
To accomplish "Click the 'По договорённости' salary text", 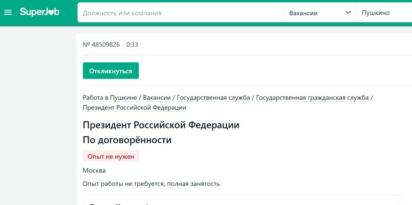I will coord(127,140).
